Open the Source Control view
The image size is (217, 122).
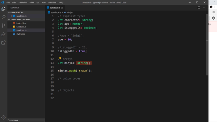click(3, 26)
